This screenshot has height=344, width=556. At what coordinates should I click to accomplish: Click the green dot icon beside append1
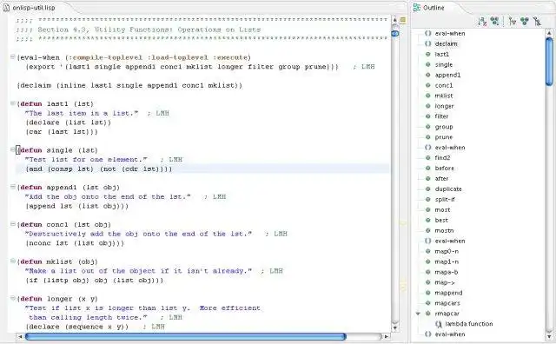pyautogui.click(x=428, y=75)
